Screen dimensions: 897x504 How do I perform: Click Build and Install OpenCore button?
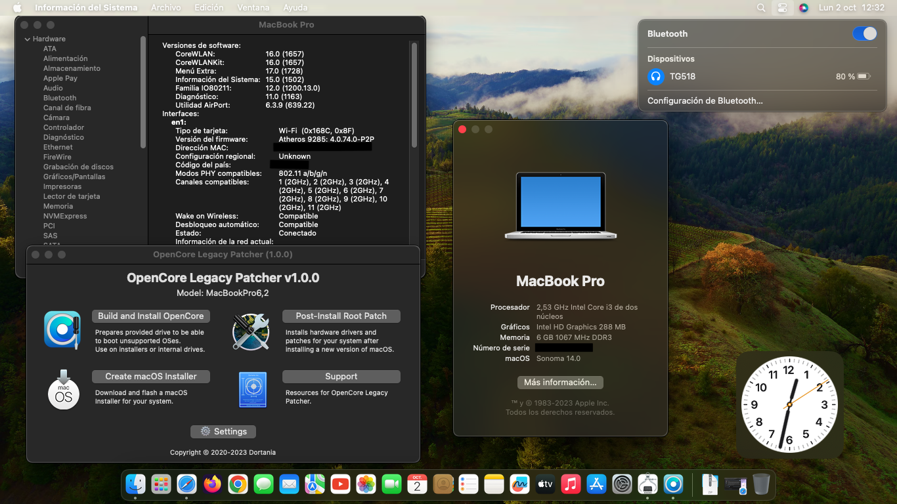click(x=151, y=316)
